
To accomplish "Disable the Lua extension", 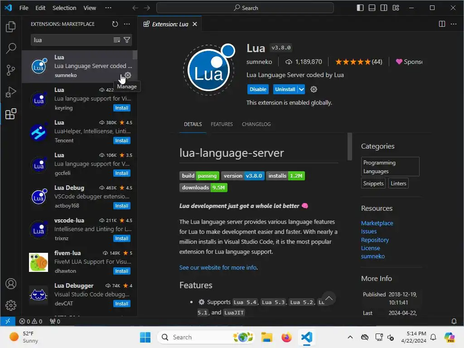I will tap(258, 89).
